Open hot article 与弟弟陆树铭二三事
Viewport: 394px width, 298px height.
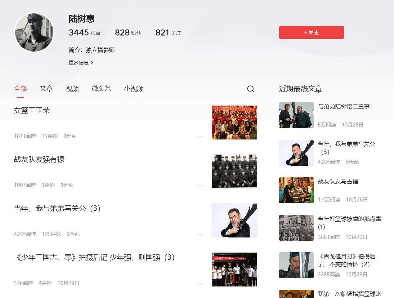[x=344, y=107]
